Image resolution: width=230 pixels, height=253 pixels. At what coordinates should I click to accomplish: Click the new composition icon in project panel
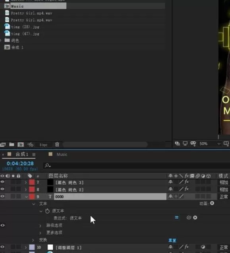click(21, 144)
